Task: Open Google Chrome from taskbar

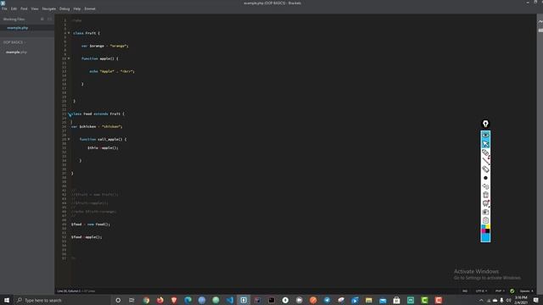Action: (x=146, y=300)
